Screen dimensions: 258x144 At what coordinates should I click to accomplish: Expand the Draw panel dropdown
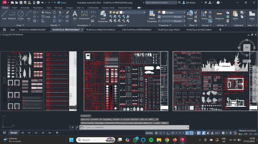pyautogui.click(x=20, y=25)
